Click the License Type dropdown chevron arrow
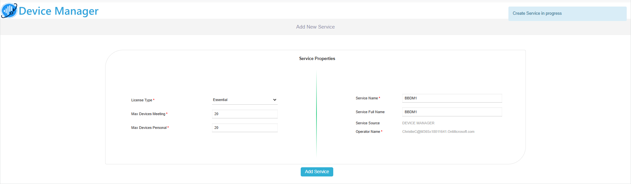631x184 pixels. pyautogui.click(x=275, y=100)
